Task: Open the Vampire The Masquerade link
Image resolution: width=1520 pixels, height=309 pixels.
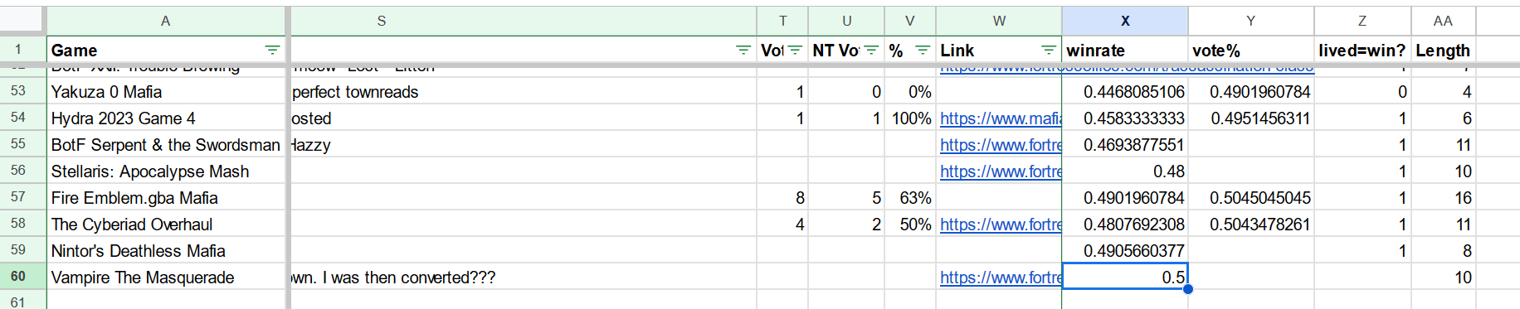Action: 1001,278
